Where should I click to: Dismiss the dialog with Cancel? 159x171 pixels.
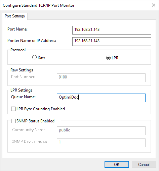pyautogui.click(x=144, y=164)
